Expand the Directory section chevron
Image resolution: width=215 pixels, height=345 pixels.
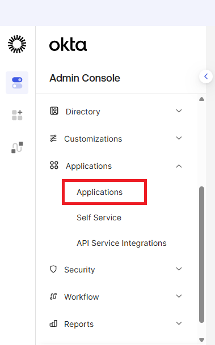pos(179,111)
